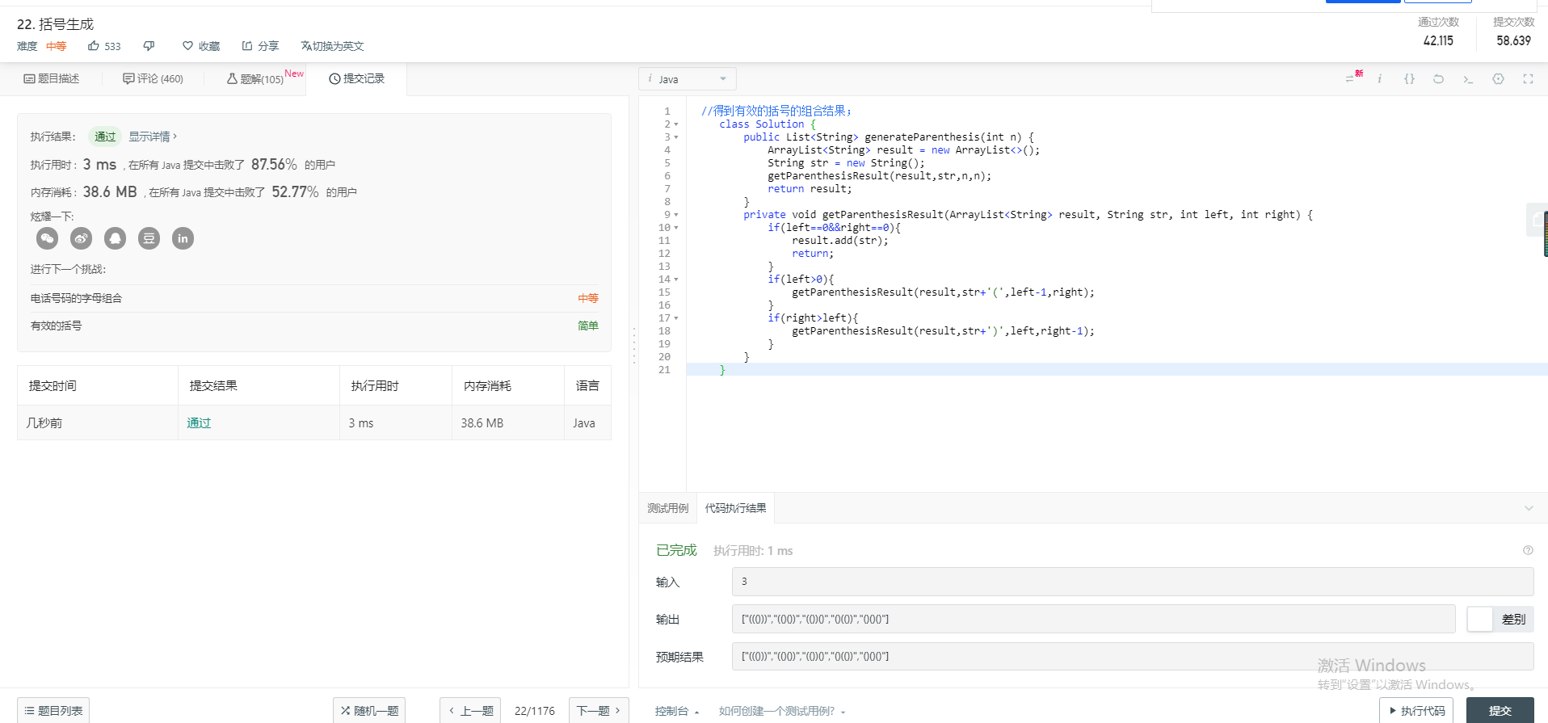Expand 显示详情 result details
This screenshot has height=723, width=1548.
tap(153, 137)
